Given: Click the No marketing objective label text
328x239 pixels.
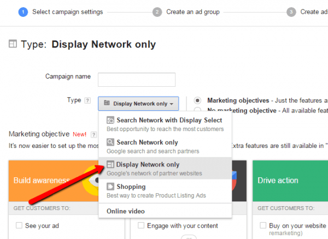Looking at the screenshot, I should (x=242, y=110).
